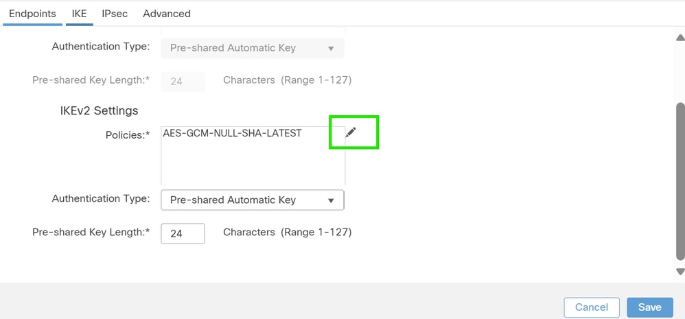
Task: Click the IKEv2 Settings heading
Action: point(99,111)
